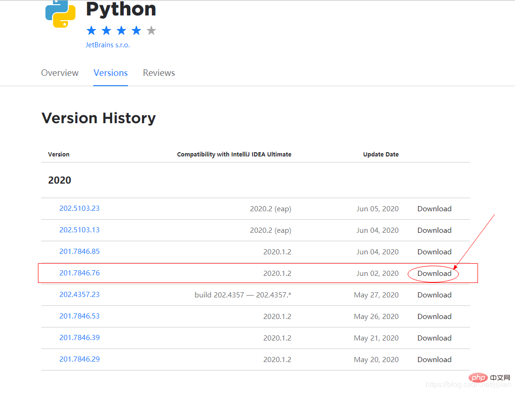Click the third blue rating star

tap(121, 31)
